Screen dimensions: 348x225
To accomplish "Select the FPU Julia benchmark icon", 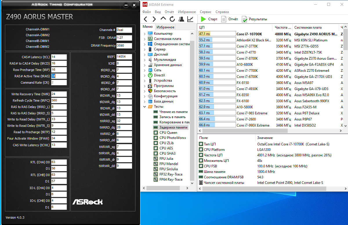I will pyautogui.click(x=155, y=159).
